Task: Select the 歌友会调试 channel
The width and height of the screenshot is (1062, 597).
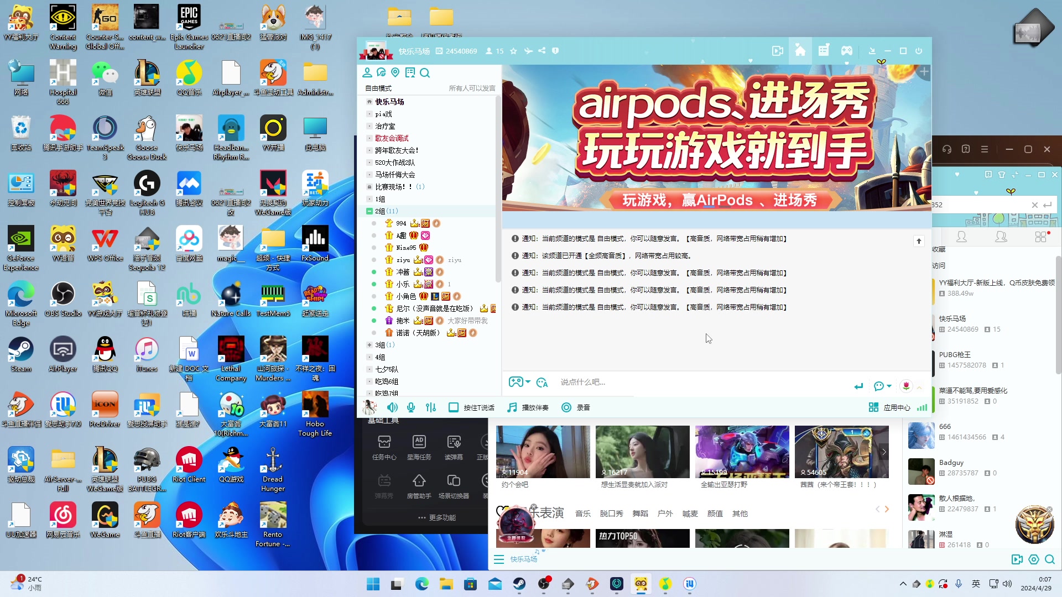Action: point(392,138)
